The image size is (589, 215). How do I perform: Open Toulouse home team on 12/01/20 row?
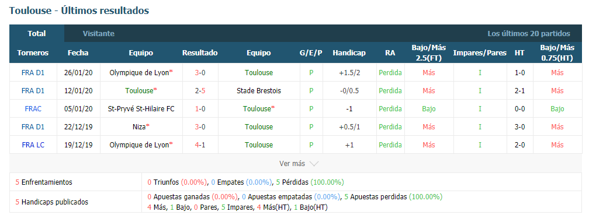(139, 91)
